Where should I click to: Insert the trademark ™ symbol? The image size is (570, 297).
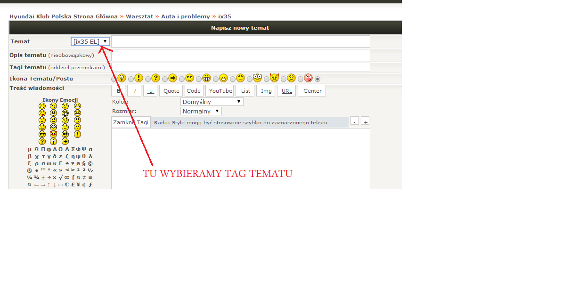tap(42, 170)
